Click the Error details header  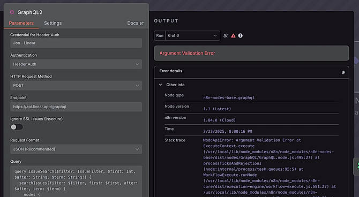click(x=252, y=71)
